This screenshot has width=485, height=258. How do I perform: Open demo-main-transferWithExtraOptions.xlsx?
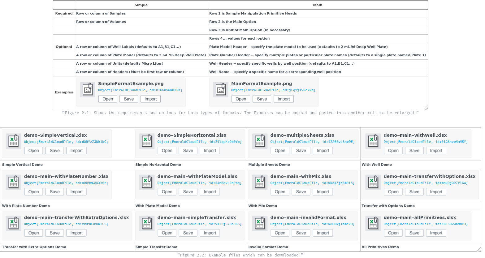[x=34, y=233]
